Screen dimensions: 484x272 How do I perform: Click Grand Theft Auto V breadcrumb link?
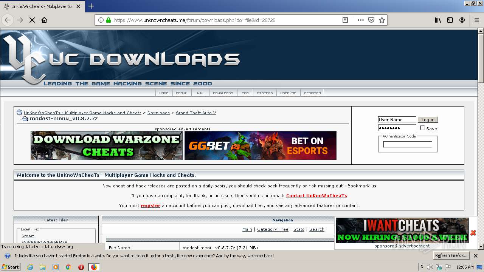click(196, 113)
